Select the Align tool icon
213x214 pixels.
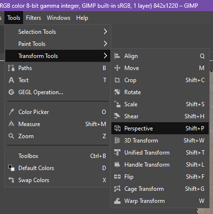coord(117,56)
